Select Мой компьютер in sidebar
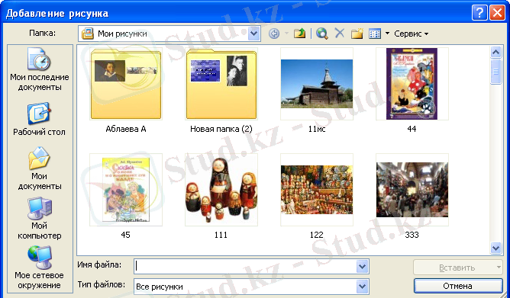The width and height of the screenshot is (510, 298). (x=40, y=218)
